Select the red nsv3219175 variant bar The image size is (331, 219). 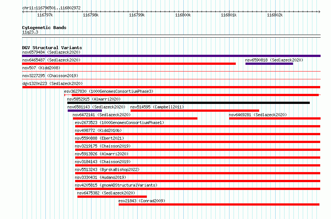click(x=197, y=150)
